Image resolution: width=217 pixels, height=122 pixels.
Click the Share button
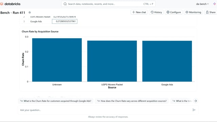click(211, 12)
